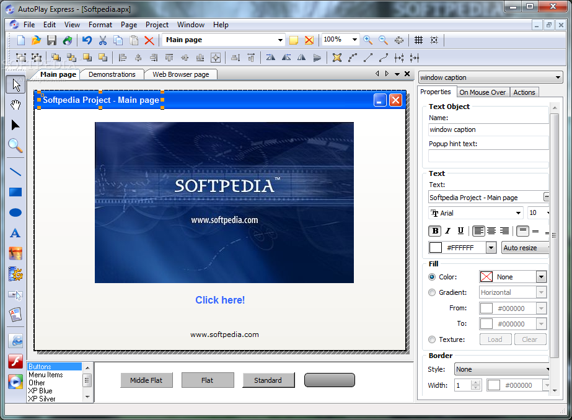The height and width of the screenshot is (420, 572).
Task: Select the zoom magnifier tool in sidebar
Action: [x=15, y=146]
